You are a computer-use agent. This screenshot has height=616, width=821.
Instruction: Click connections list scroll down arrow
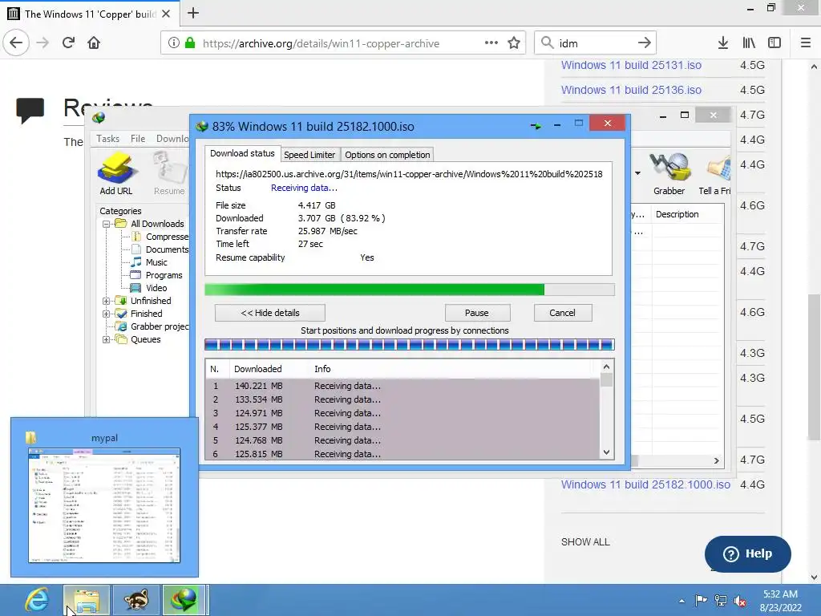(606, 452)
